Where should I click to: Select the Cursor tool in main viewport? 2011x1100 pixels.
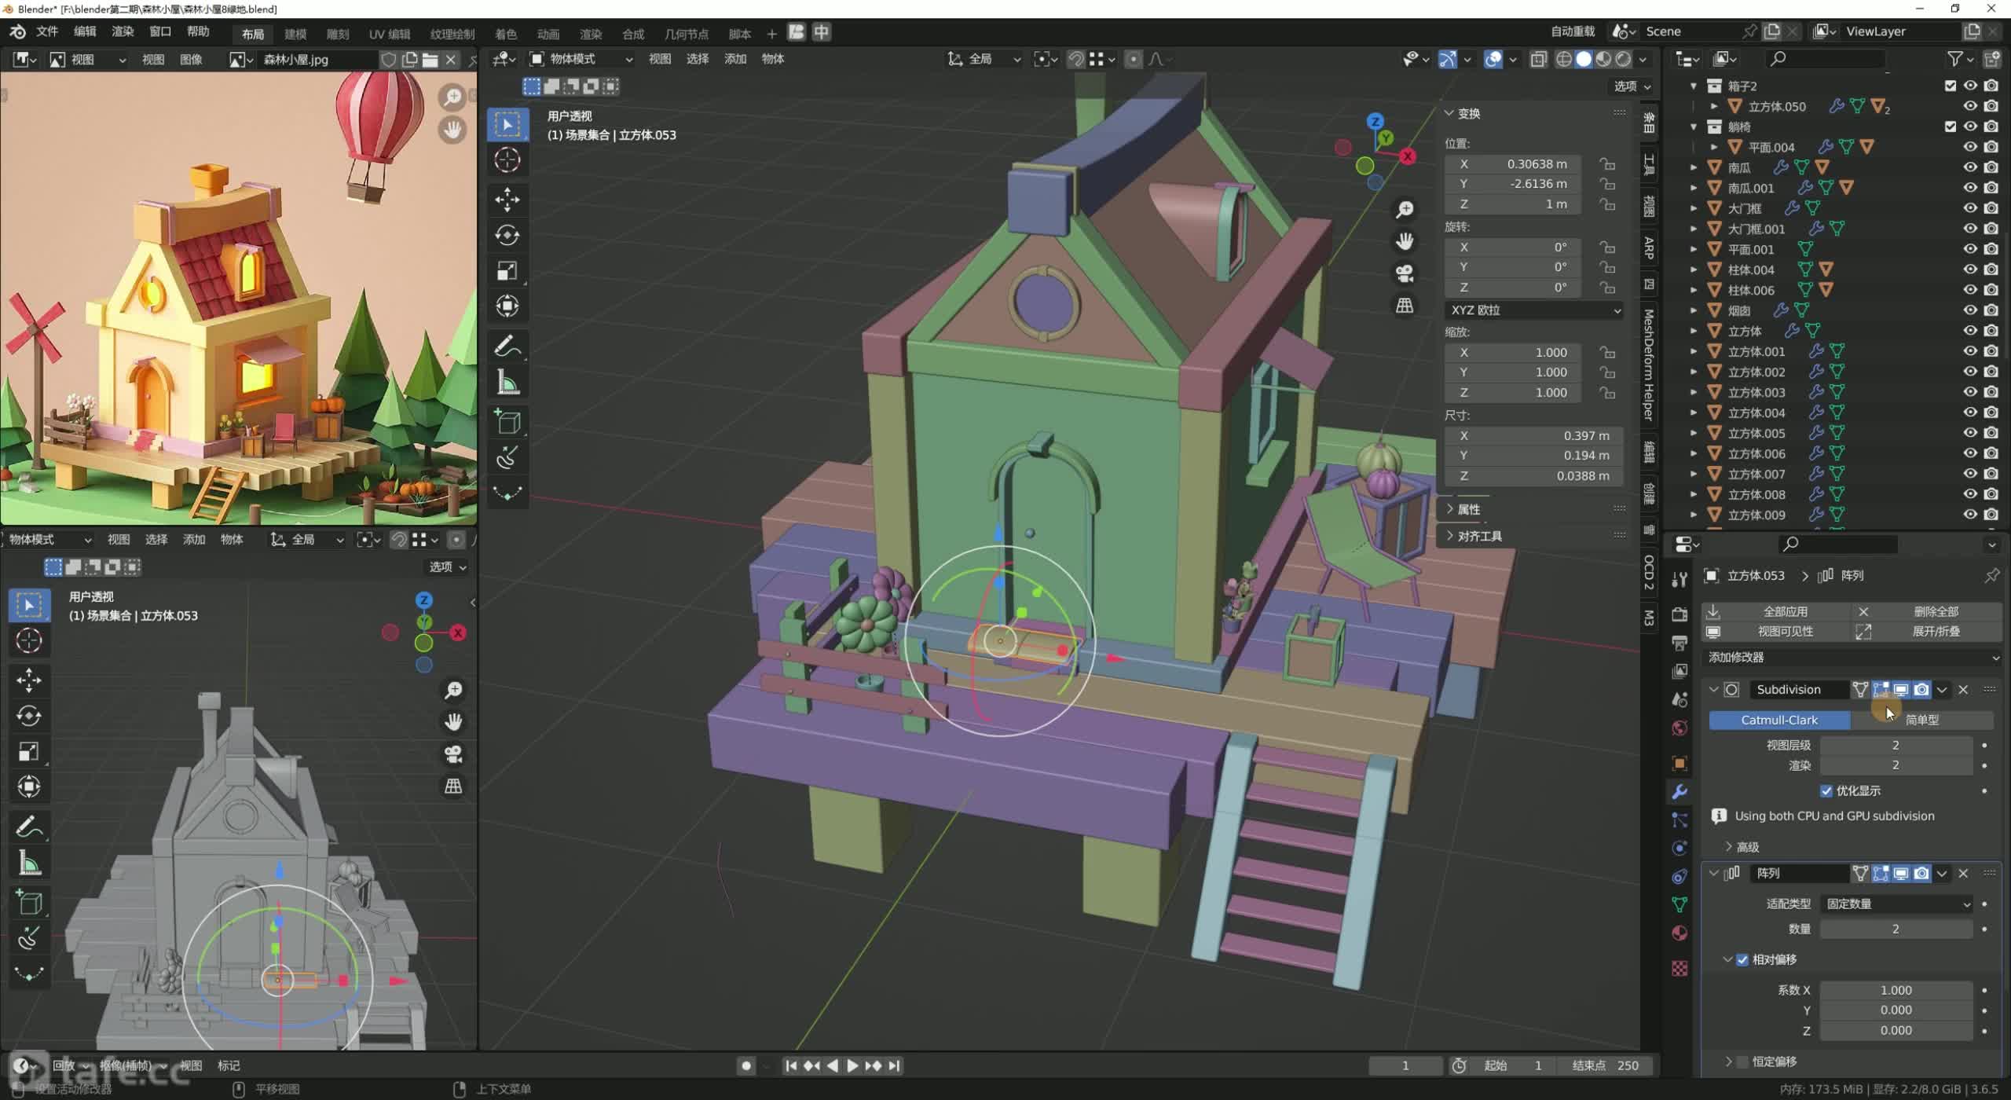(507, 160)
